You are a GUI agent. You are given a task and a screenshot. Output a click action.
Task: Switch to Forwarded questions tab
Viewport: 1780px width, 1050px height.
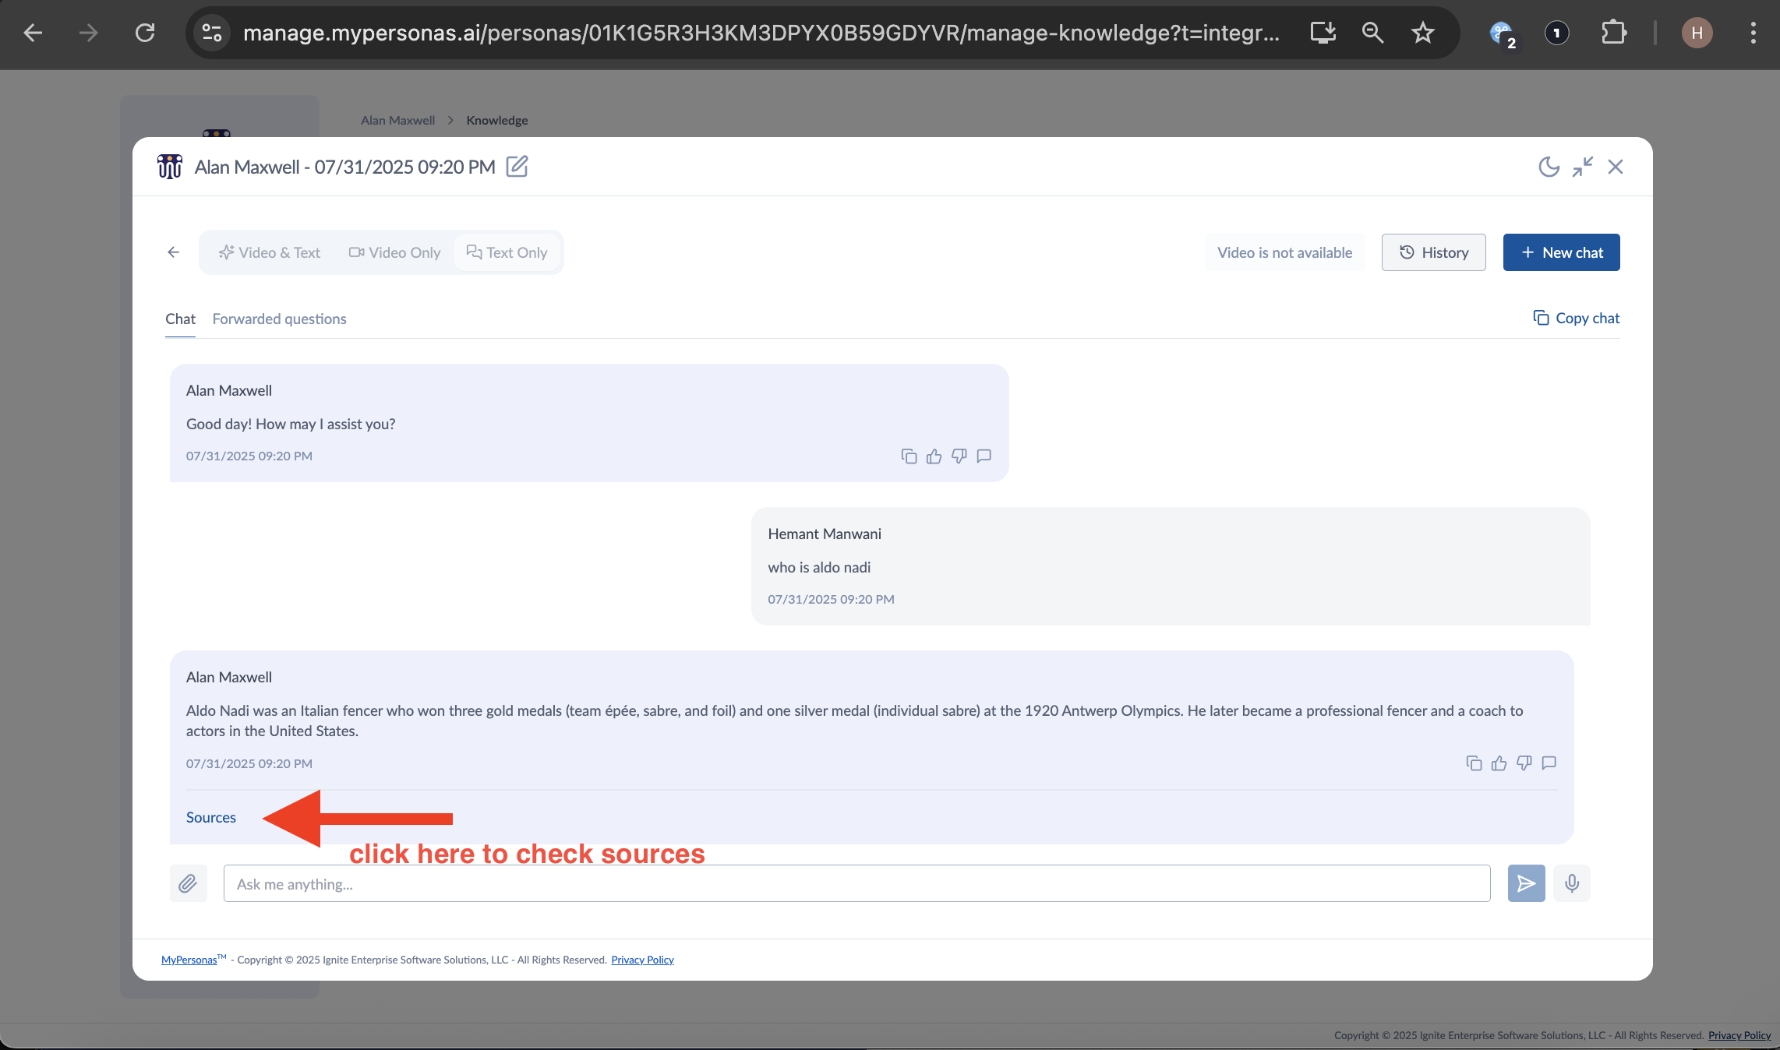(x=279, y=319)
